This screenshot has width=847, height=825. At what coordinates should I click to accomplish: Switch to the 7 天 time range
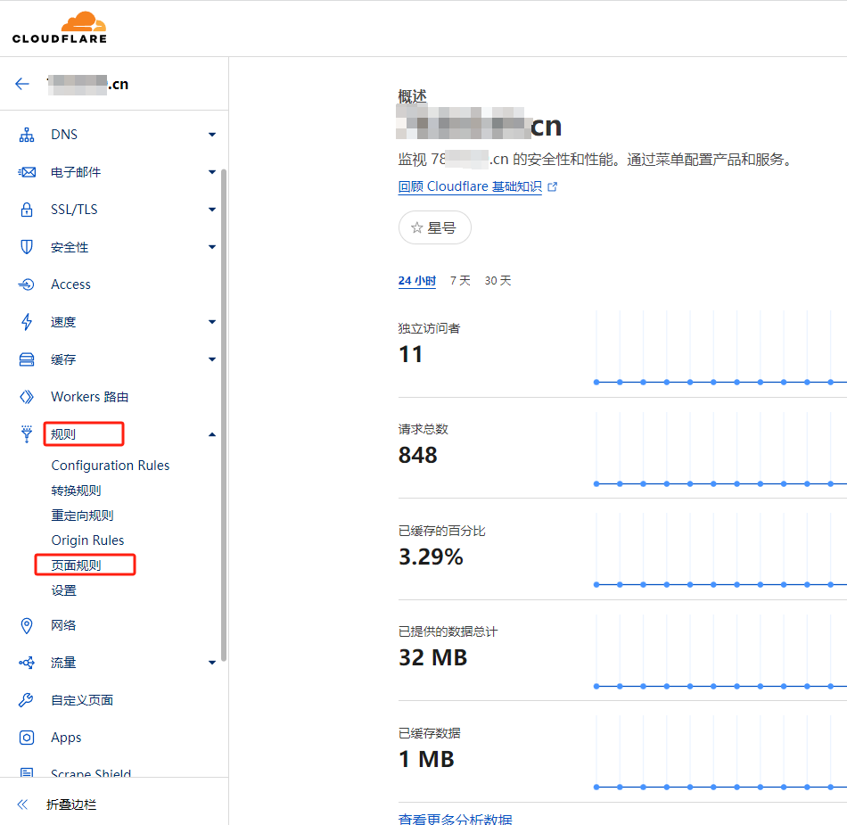460,281
